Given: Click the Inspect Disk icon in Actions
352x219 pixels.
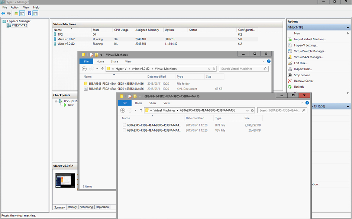Looking at the screenshot, I should pos(290,69).
